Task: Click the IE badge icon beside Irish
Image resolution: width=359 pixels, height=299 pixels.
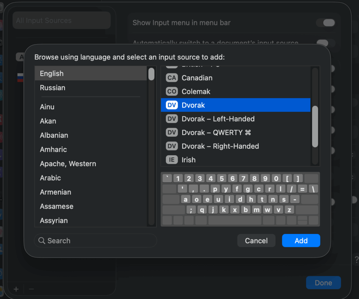Action: 172,160
